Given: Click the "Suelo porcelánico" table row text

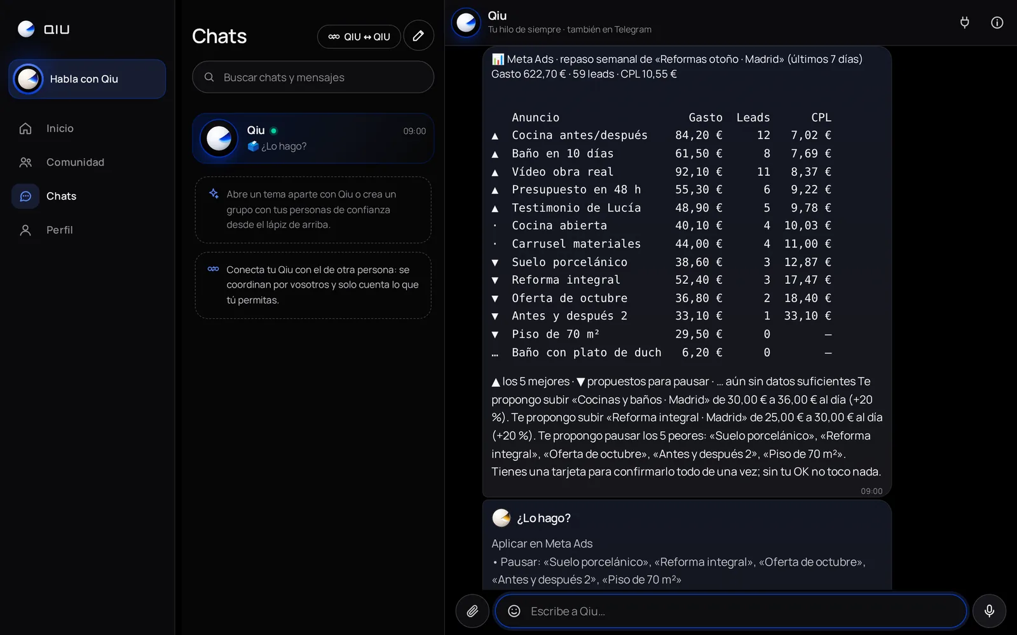Looking at the screenshot, I should tap(570, 262).
